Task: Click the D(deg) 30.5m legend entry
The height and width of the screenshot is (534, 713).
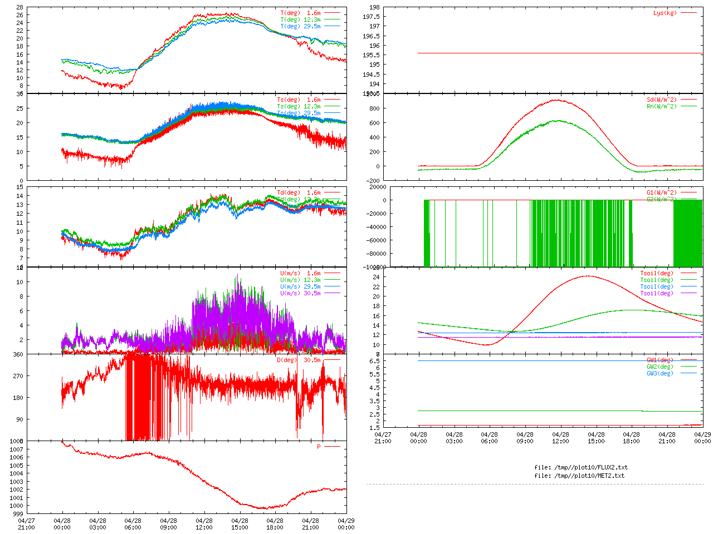Action: tap(299, 360)
